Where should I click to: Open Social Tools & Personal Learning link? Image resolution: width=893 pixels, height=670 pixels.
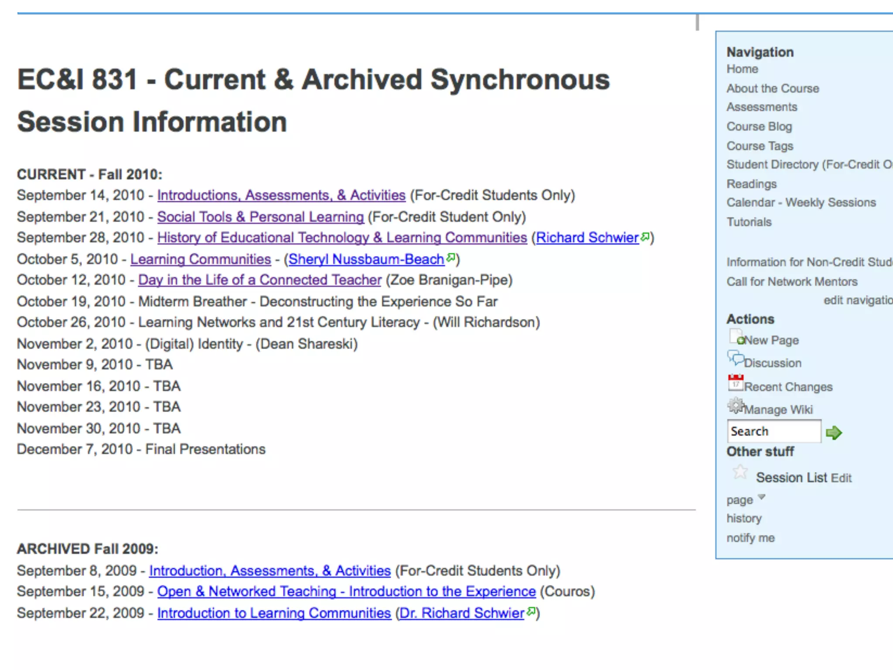(260, 217)
